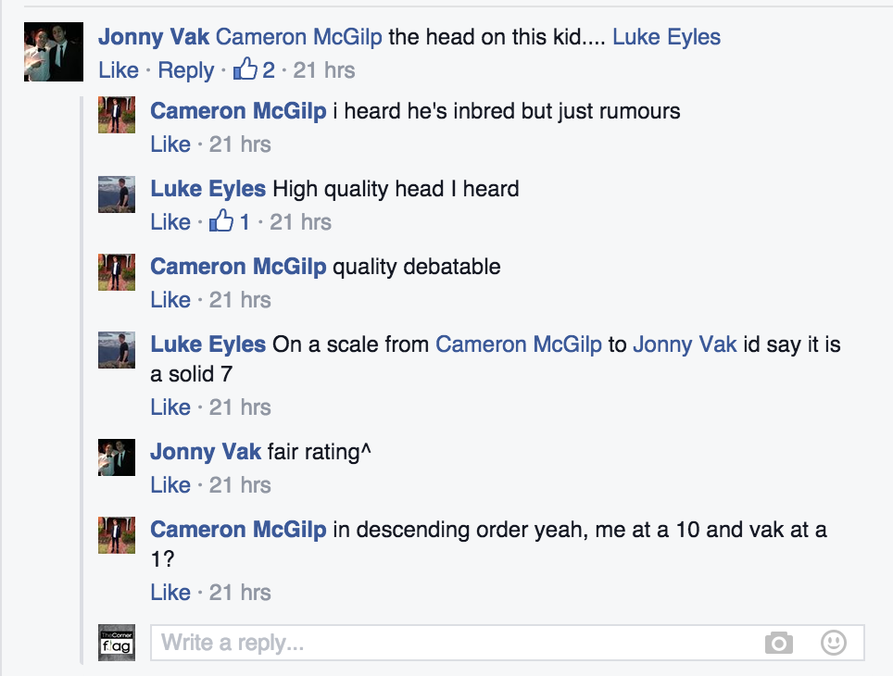The width and height of the screenshot is (893, 676).
Task: Click the Corner Flag page avatar
Action: click(117, 643)
